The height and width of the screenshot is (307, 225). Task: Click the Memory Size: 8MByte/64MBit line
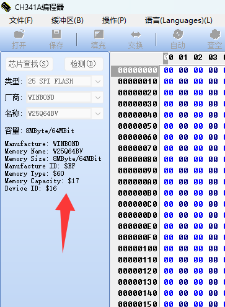pos(53,158)
